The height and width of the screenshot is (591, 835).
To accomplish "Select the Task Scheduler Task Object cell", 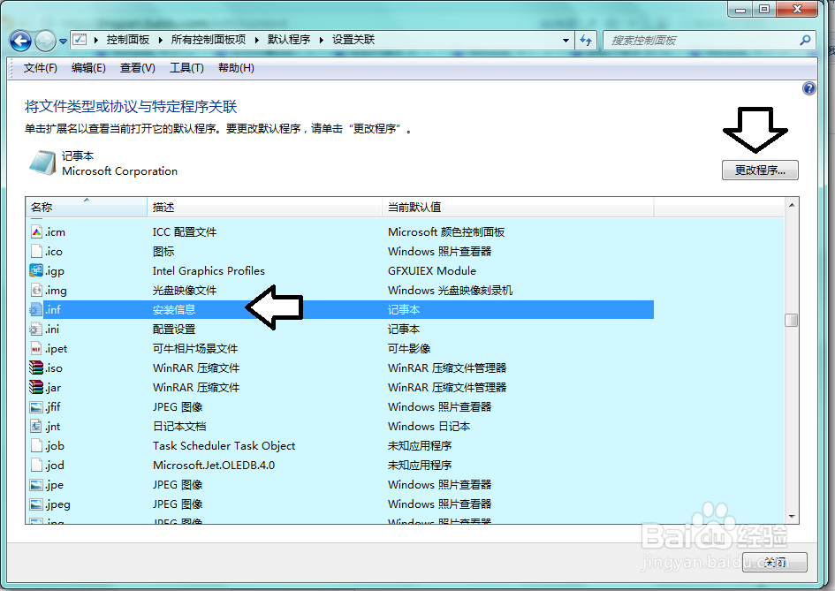I will pos(224,446).
